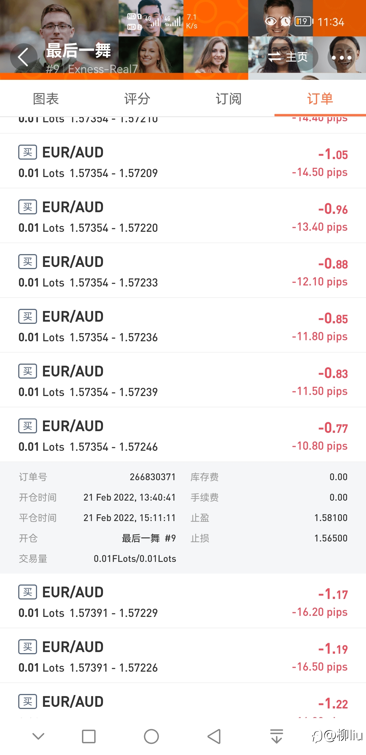
Task: Collapse the expanded order with -10.80 pips
Action: (x=183, y=435)
